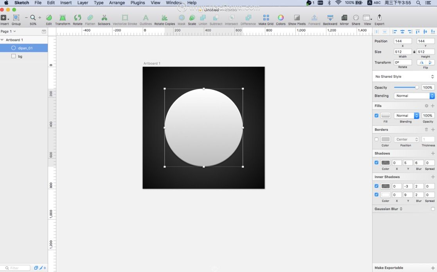Click the Shadows color swatch
The image size is (437, 272).
point(385,163)
